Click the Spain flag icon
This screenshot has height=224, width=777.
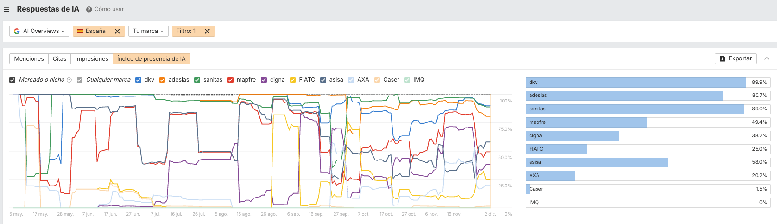tap(80, 31)
